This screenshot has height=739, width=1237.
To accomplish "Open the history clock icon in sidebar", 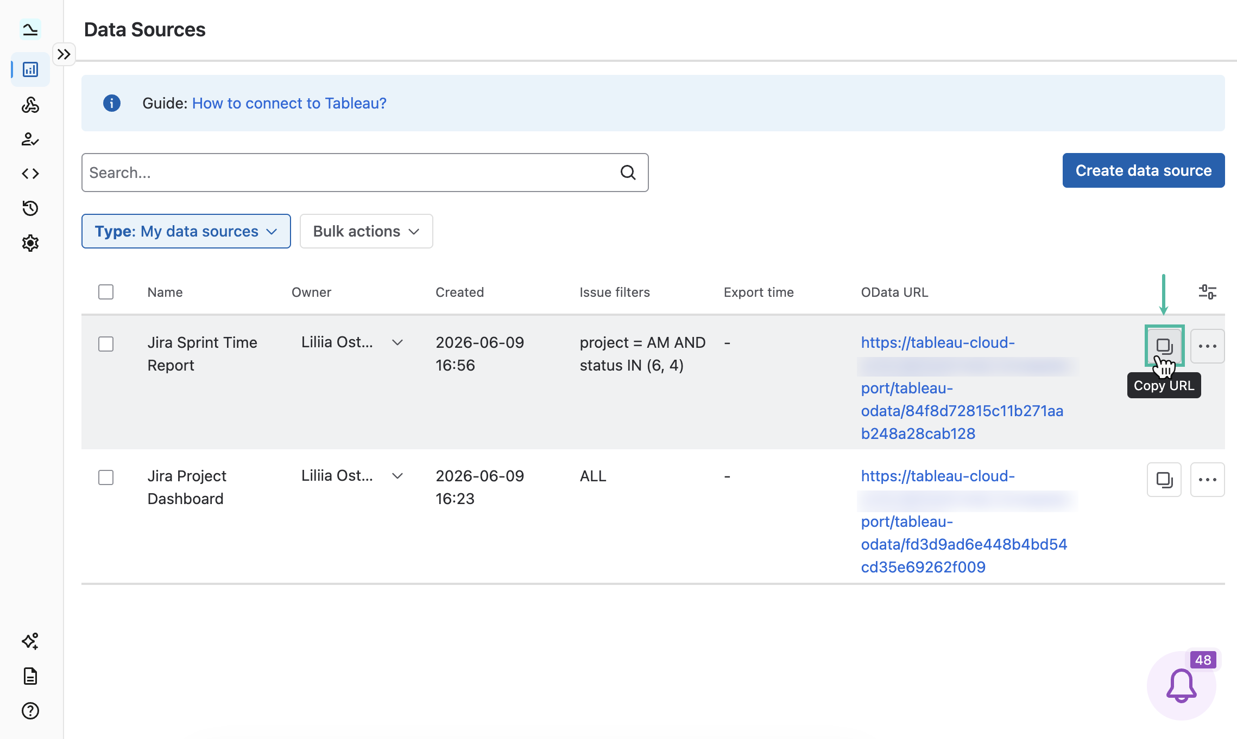I will [30, 208].
